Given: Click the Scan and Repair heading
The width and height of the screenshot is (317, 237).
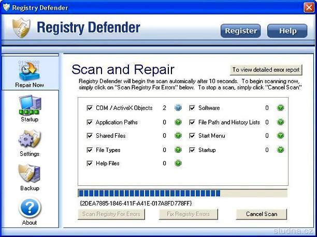Looking at the screenshot, I should [123, 69].
